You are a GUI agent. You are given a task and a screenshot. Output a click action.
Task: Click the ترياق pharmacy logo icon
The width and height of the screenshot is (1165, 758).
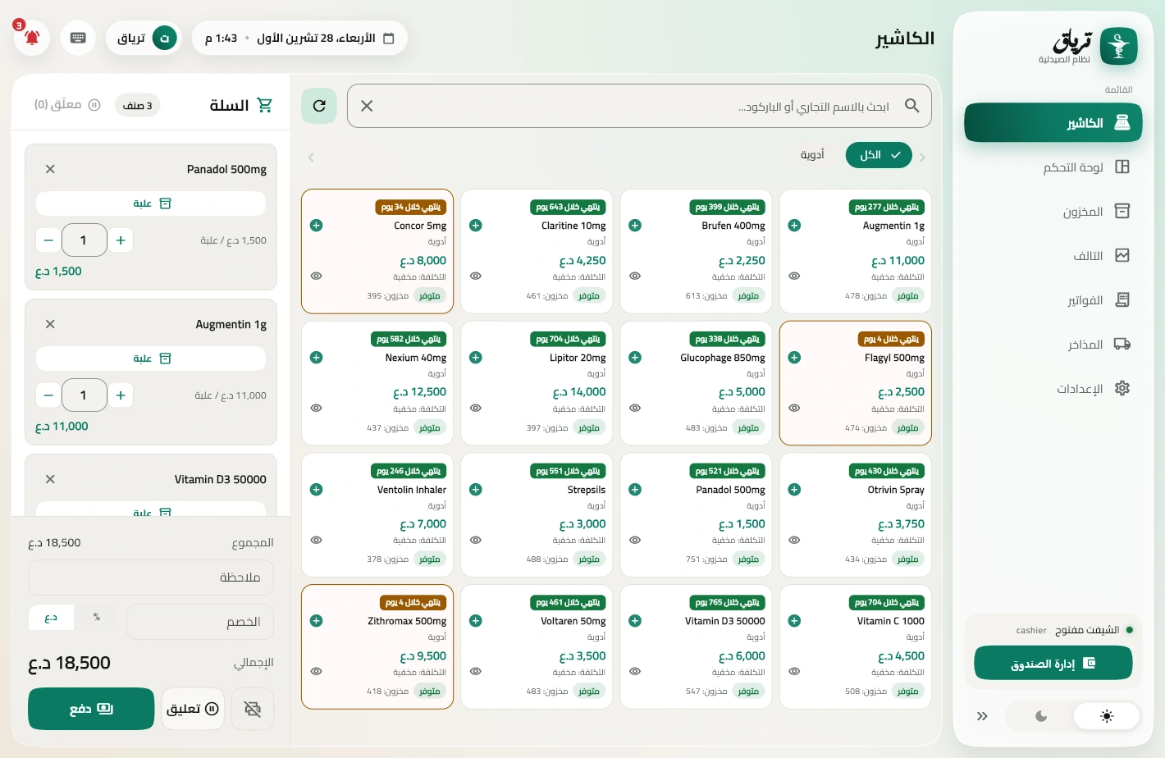(1118, 46)
